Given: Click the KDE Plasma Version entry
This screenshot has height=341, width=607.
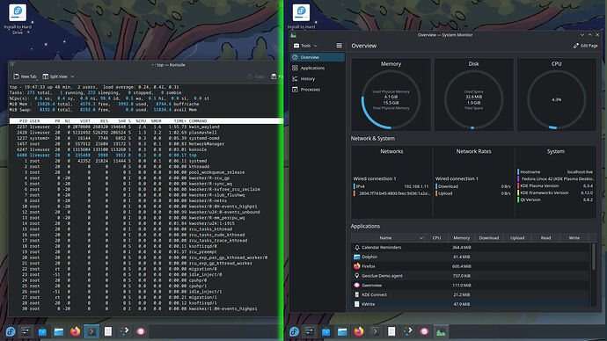Looking at the screenshot, I should click(556, 185).
